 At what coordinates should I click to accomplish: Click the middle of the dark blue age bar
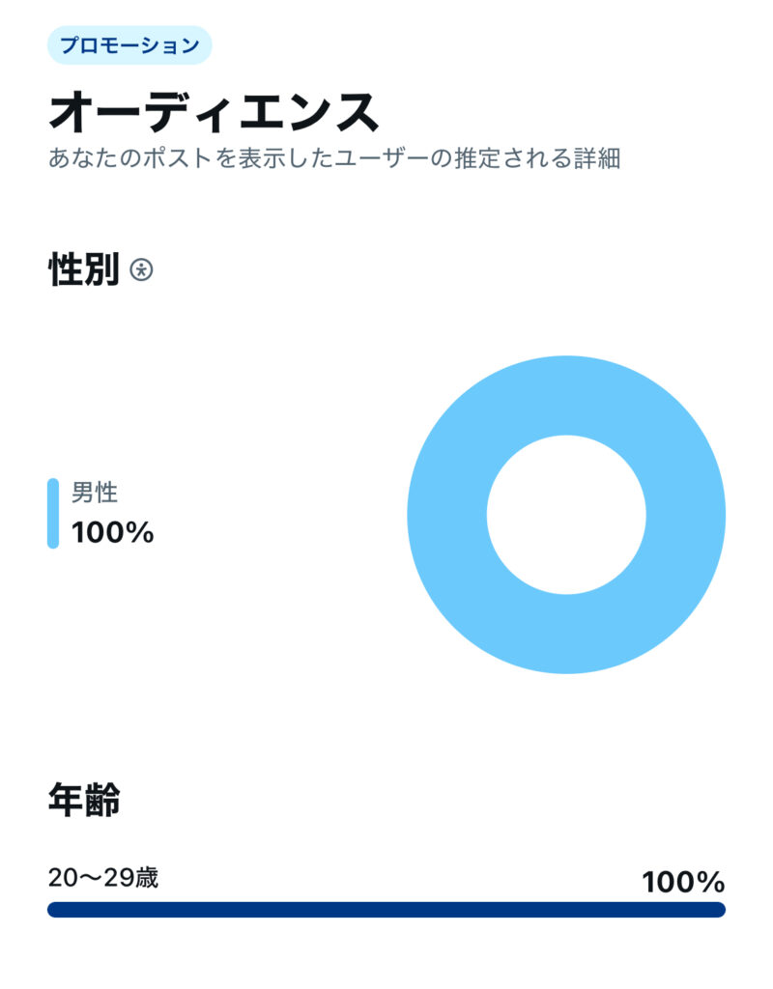(386, 910)
